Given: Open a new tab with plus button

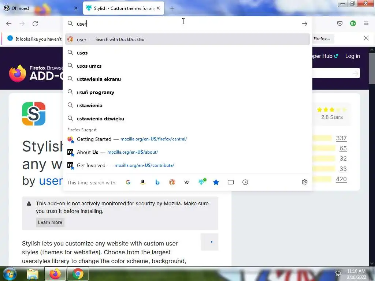Looking at the screenshot, I should (x=172, y=8).
